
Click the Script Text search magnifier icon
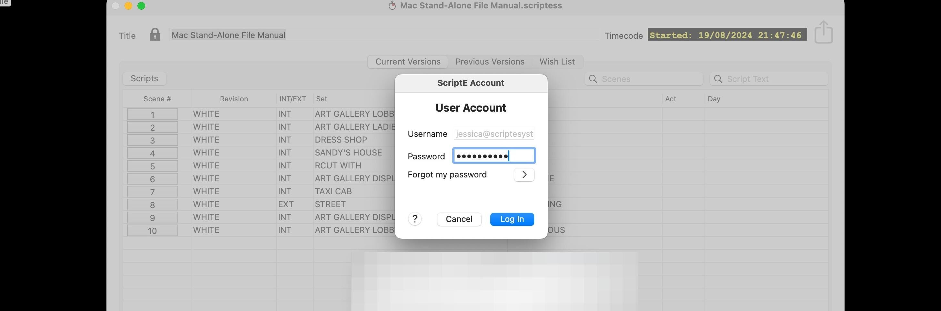pyautogui.click(x=718, y=79)
